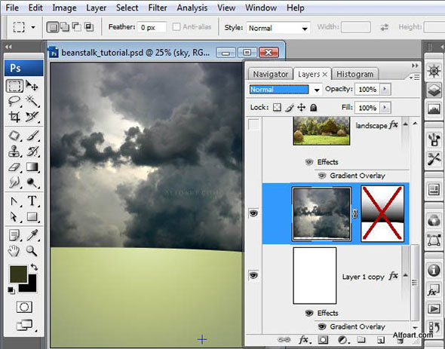Viewport: 445px width, 349px height.
Task: Hide the sky layer using its eye
Action: pos(253,213)
